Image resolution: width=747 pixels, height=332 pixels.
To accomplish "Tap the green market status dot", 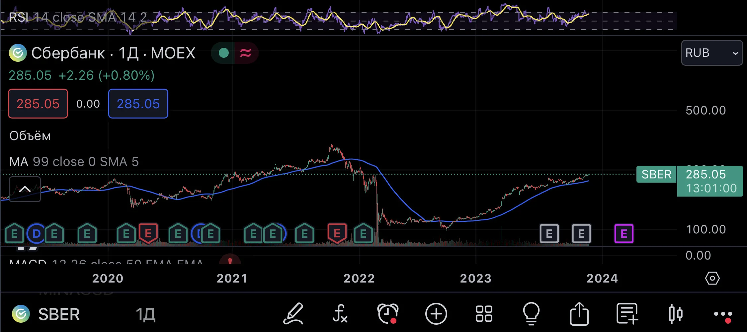I will 223,53.
